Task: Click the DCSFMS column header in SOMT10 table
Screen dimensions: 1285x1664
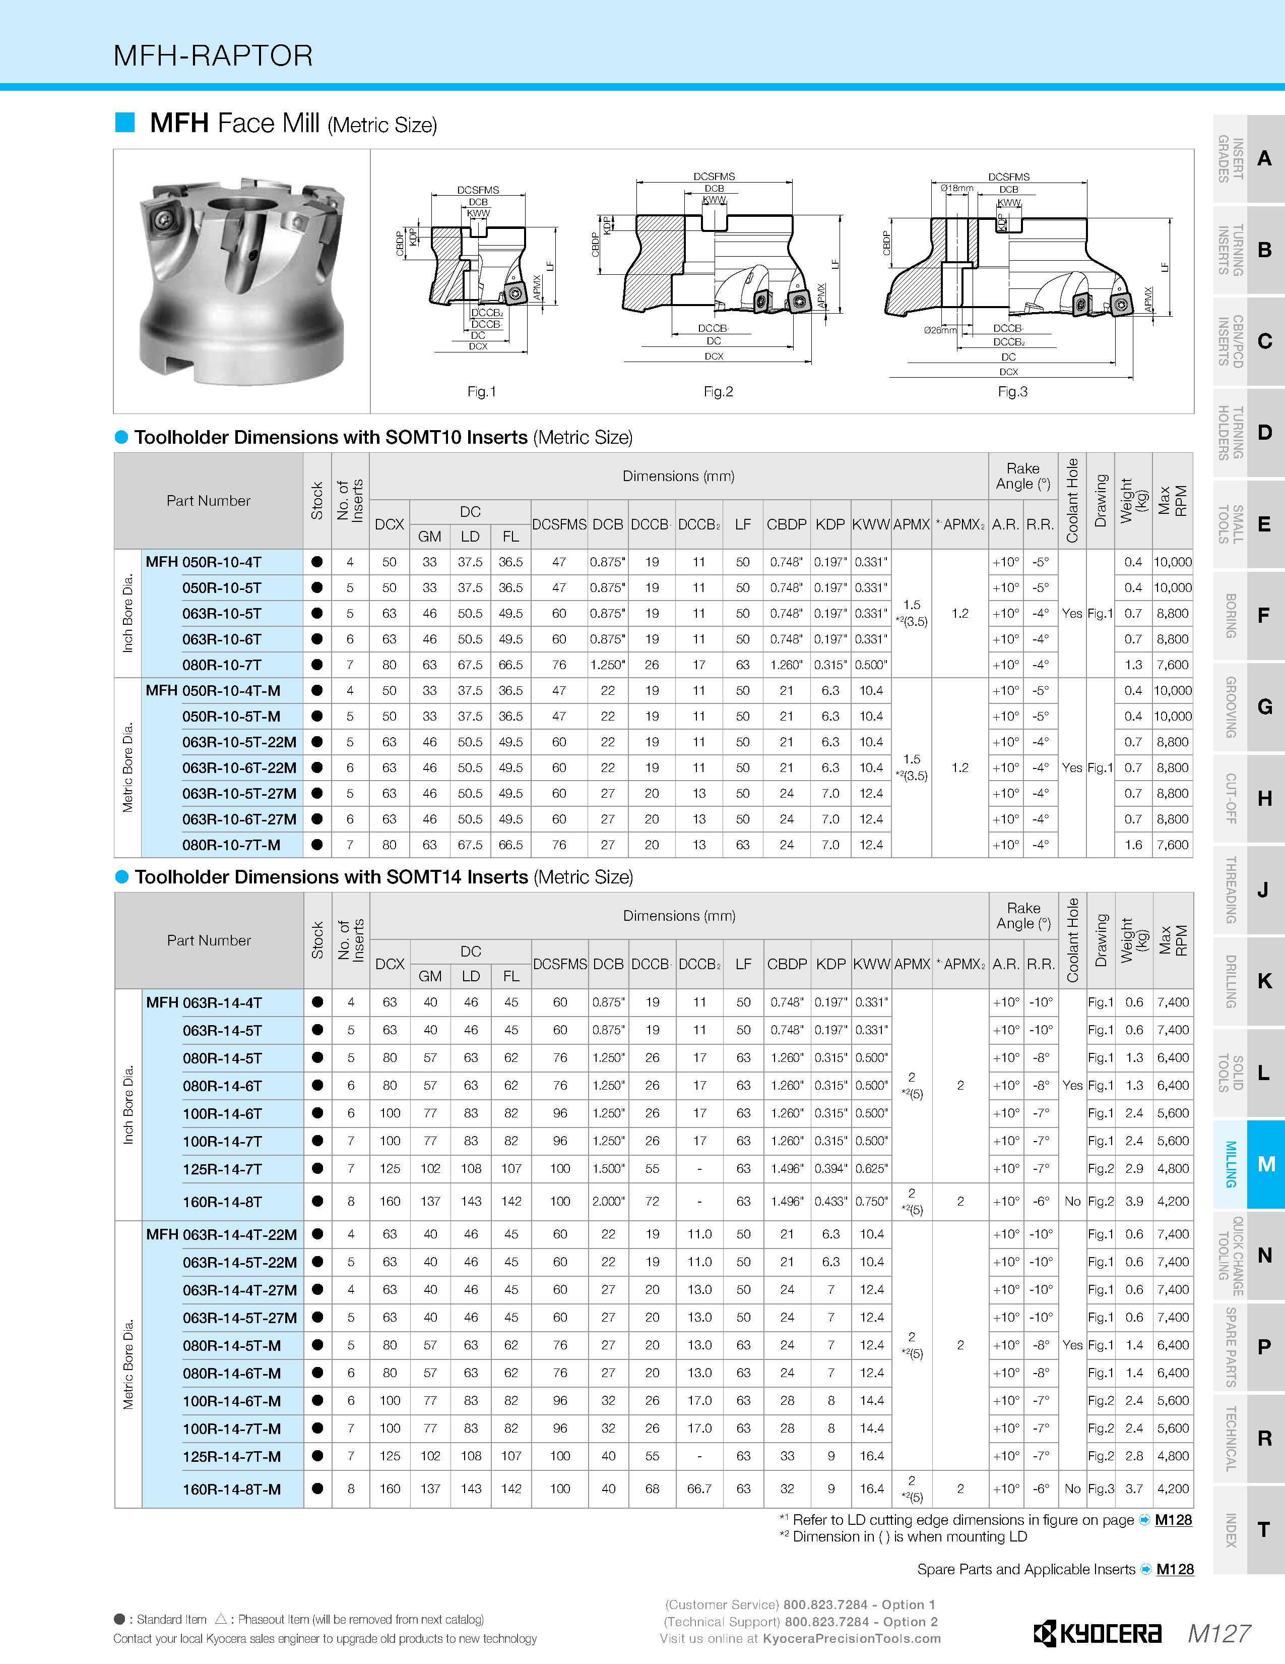Action: click(x=559, y=524)
